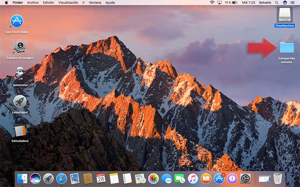This screenshot has width=300, height=187.
Task: Open iTunes music note in the Dock
Action: click(193, 179)
